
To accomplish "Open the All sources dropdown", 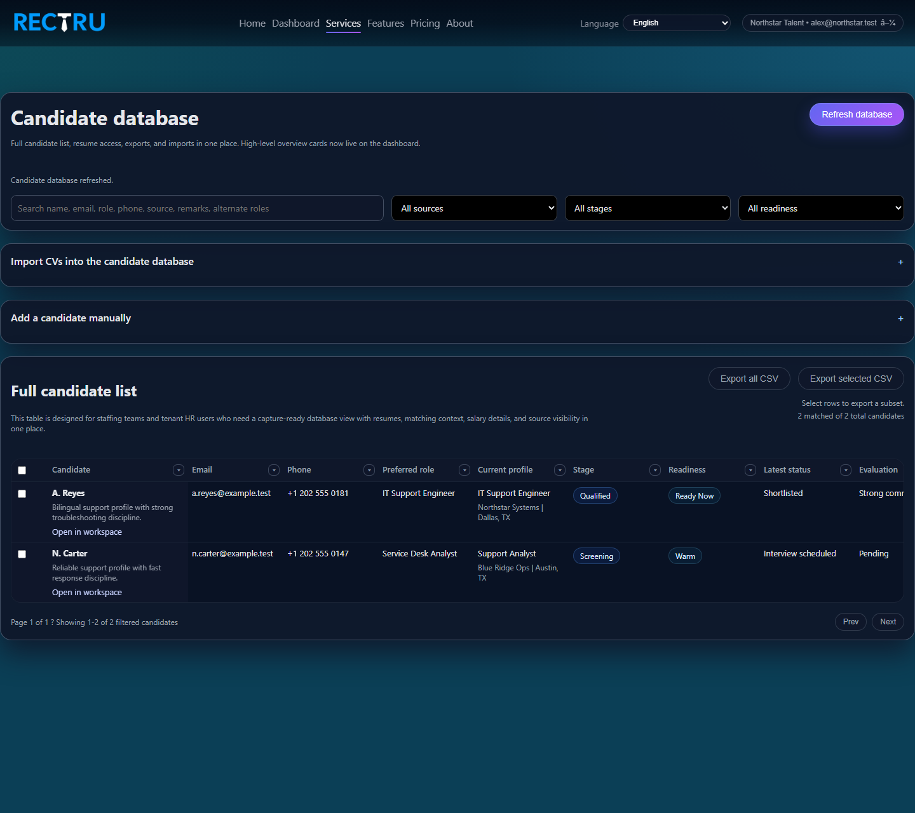I will 474,208.
